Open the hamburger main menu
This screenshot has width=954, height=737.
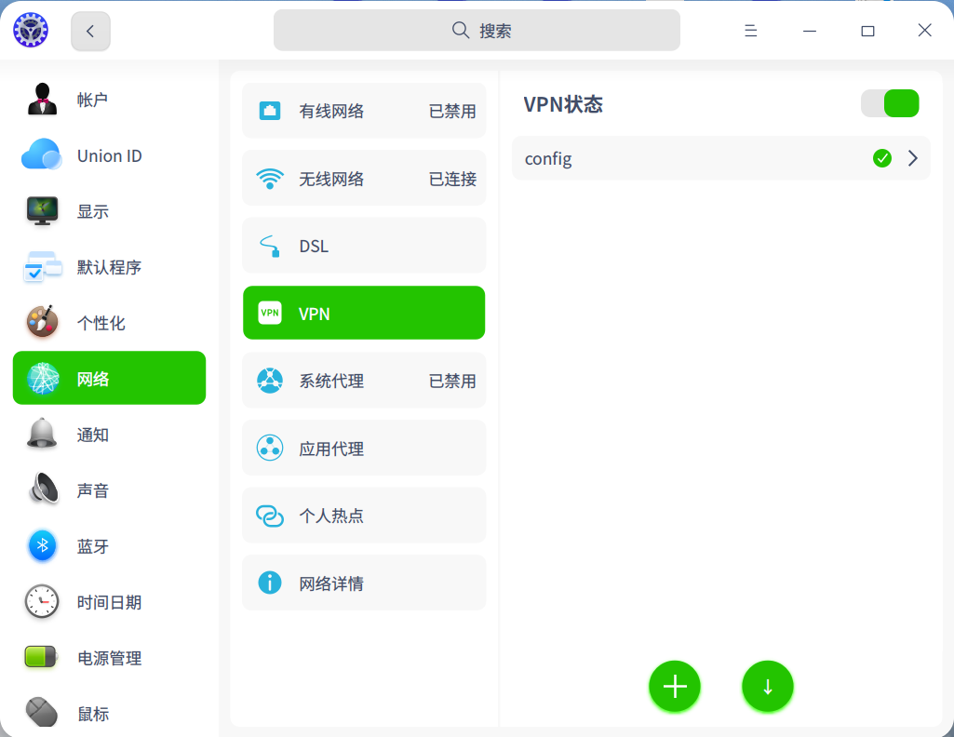751,31
